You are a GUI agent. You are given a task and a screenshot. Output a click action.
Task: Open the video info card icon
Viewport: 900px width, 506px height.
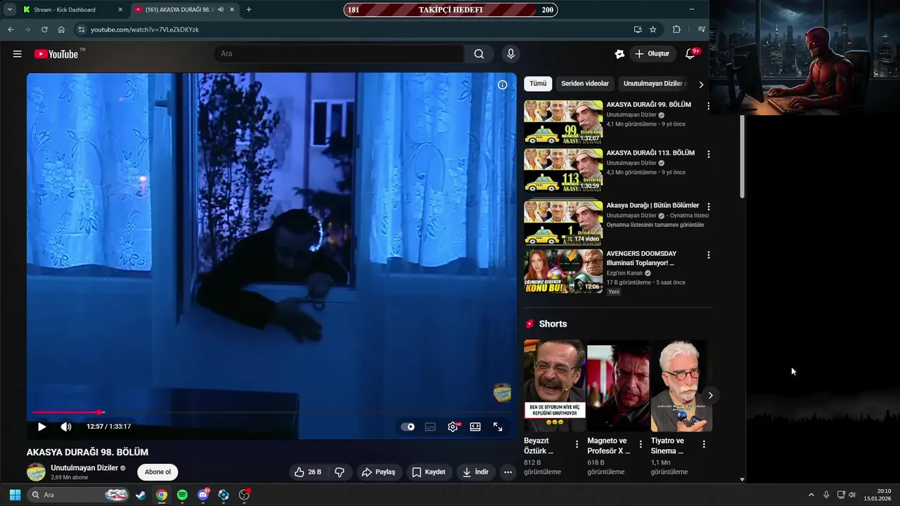502,85
